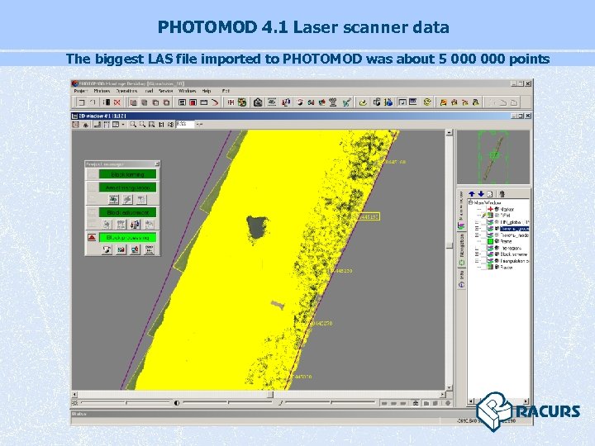Click the trash can icon in layer panel
Image resolution: width=595 pixels, height=446 pixels.
click(502, 194)
